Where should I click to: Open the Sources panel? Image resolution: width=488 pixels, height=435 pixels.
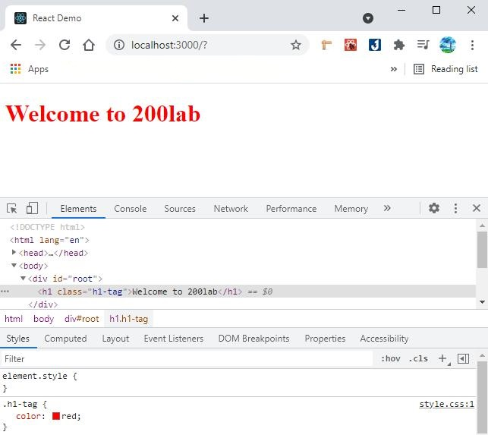click(180, 208)
